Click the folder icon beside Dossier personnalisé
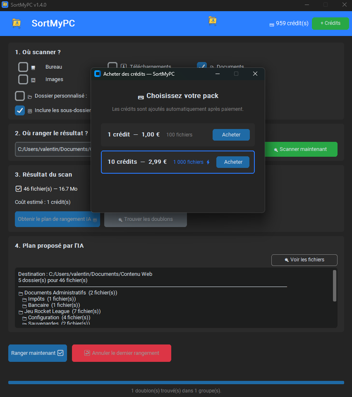The width and height of the screenshot is (352, 397). click(x=30, y=97)
